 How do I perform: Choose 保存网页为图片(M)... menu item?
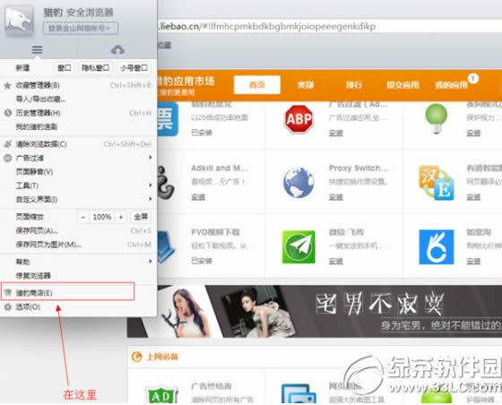click(79, 245)
